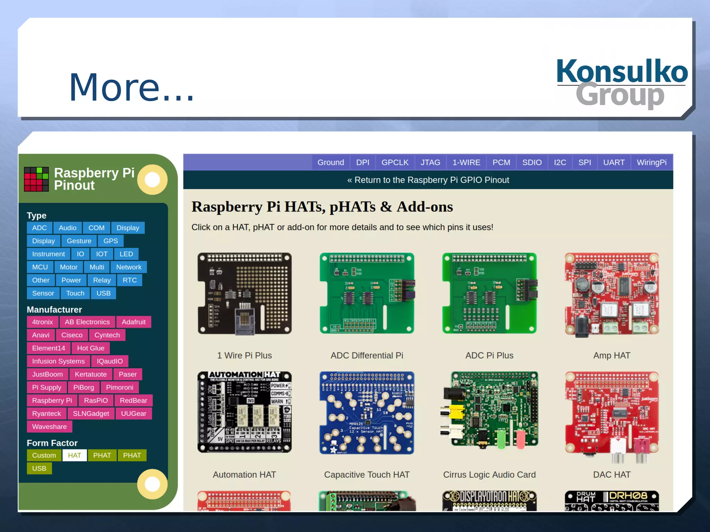Viewport: 710px width, 532px height.
Task: Click the DAC HAT label
Action: pyautogui.click(x=612, y=475)
